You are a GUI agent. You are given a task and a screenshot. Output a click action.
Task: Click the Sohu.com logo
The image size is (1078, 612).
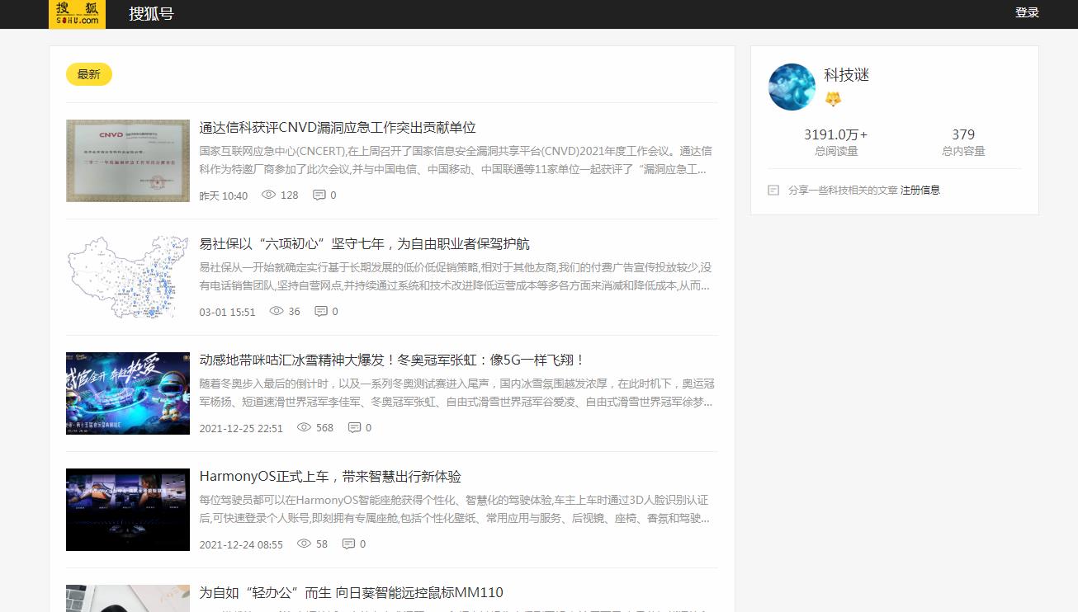click(77, 13)
